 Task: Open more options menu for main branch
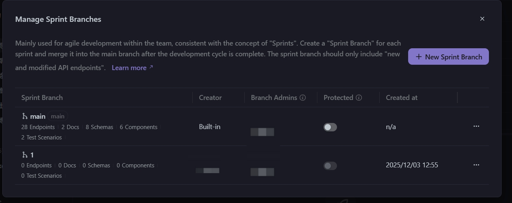(x=476, y=126)
